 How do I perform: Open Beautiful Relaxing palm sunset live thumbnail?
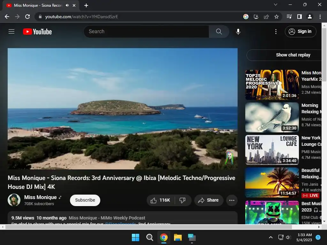272,182
